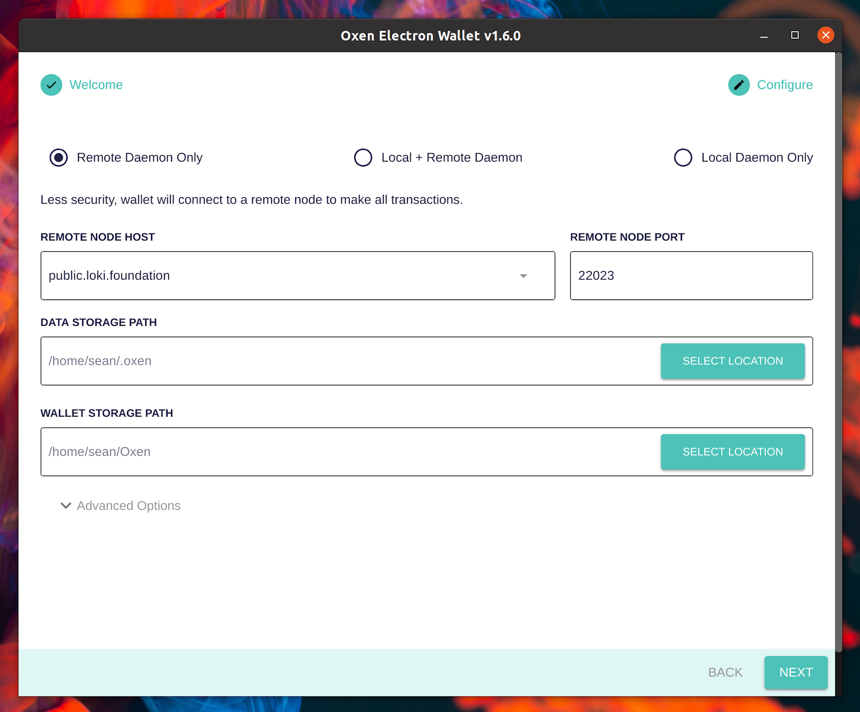Open the Welcome step label
Viewport: 860px width, 712px height.
(96, 85)
